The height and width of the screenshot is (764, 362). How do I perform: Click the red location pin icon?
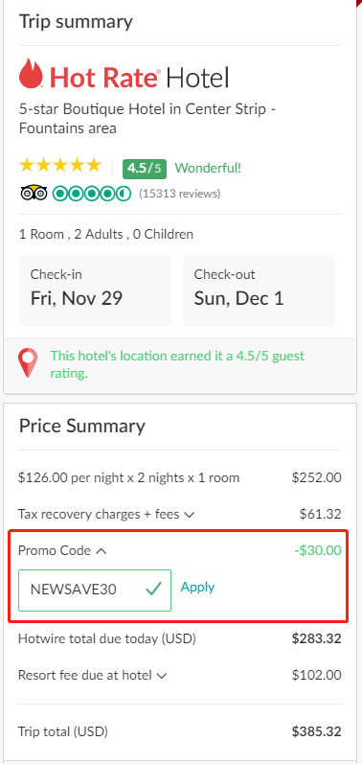click(x=28, y=364)
